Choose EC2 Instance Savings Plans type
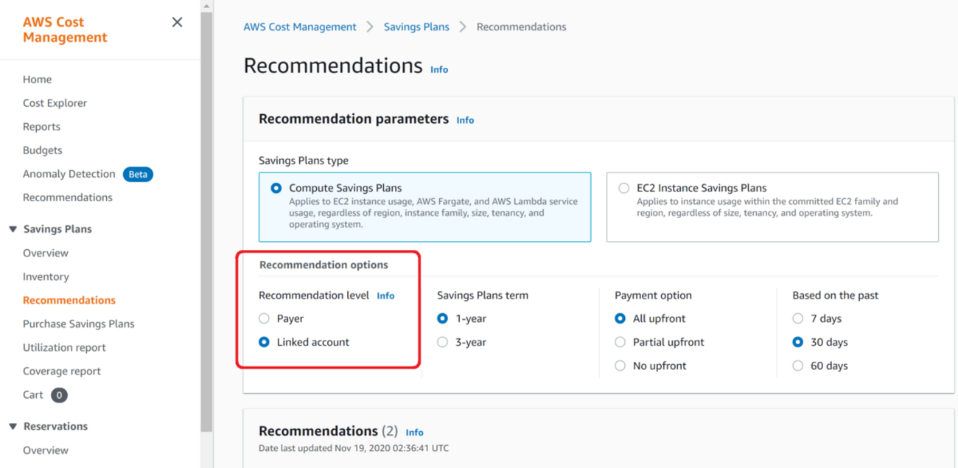The image size is (958, 468). (625, 188)
